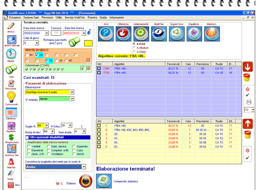The height and width of the screenshot is (190, 256).
Task: Select the A-Medium algorithm option
Action: point(134,48)
